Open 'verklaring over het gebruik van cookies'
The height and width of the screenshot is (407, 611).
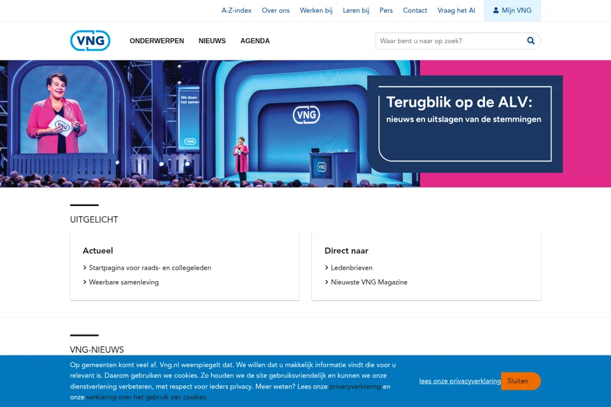[x=146, y=397]
